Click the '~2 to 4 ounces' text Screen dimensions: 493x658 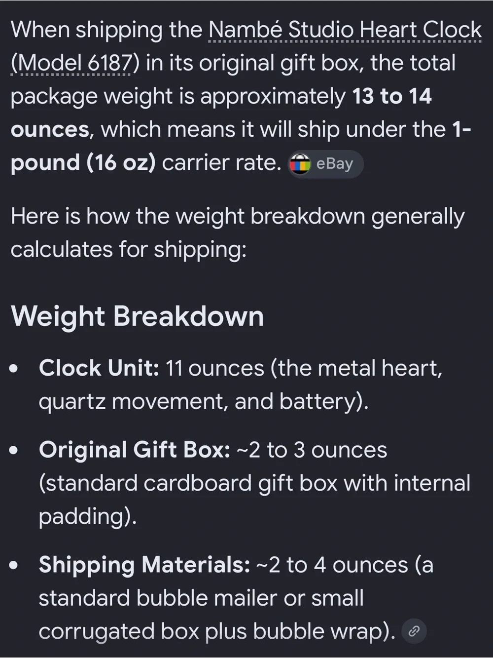(332, 565)
